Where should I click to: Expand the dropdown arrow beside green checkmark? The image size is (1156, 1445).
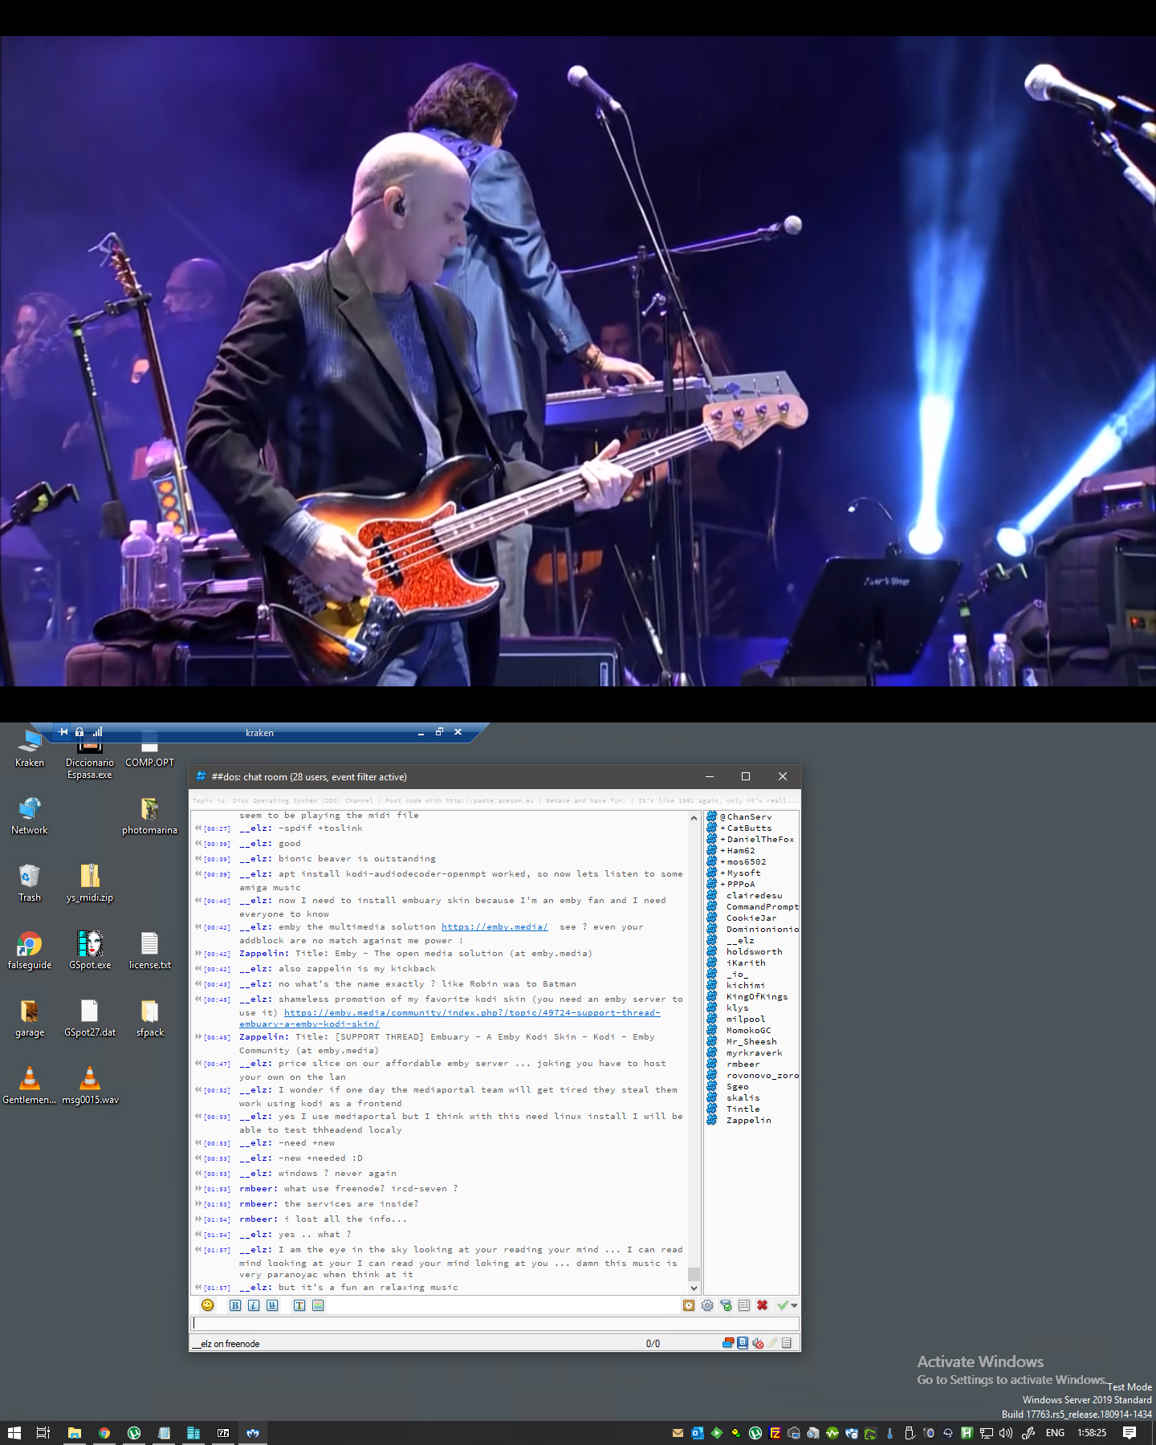pos(794,1305)
